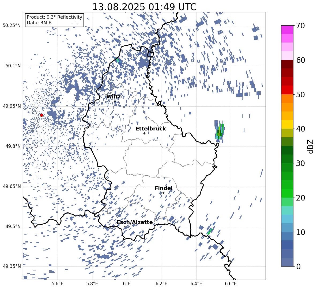Click the Ettelbruck station cross marker

point(144,133)
